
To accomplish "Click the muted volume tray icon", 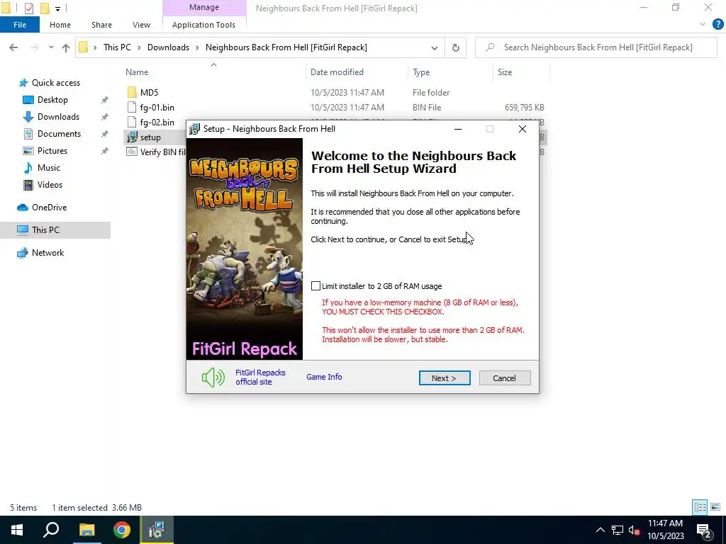I will [x=635, y=530].
